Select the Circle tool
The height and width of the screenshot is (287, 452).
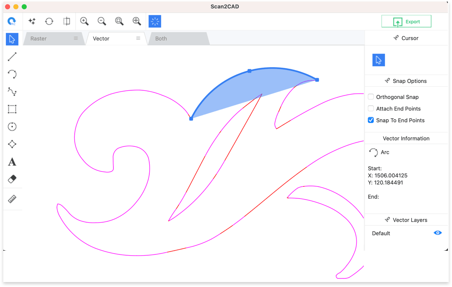pos(12,127)
